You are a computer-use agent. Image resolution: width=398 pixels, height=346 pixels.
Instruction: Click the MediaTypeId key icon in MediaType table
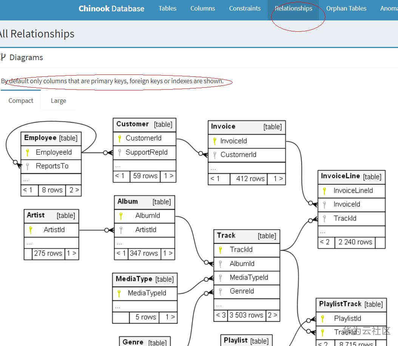(119, 293)
